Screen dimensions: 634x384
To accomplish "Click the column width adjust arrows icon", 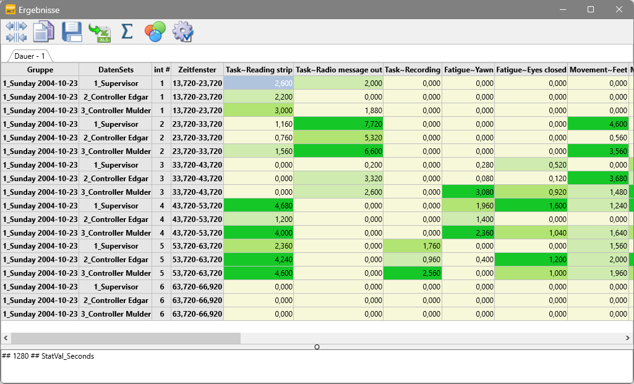I will (16, 32).
